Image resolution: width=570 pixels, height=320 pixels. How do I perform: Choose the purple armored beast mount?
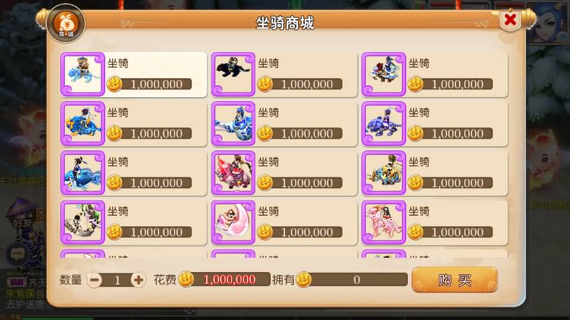[384, 124]
